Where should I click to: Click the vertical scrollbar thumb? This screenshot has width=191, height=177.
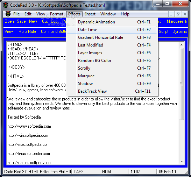[x=181, y=84]
